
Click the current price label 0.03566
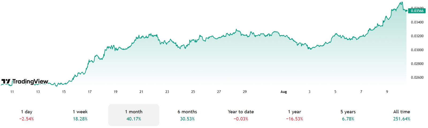click(x=417, y=11)
